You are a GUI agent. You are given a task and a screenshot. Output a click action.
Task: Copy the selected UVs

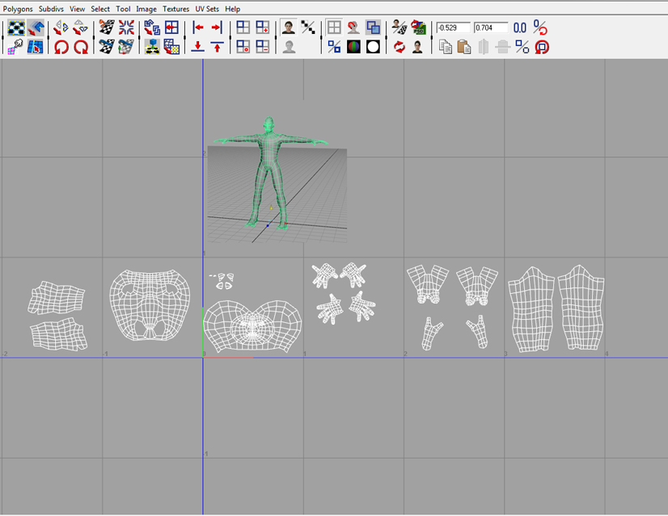(446, 47)
